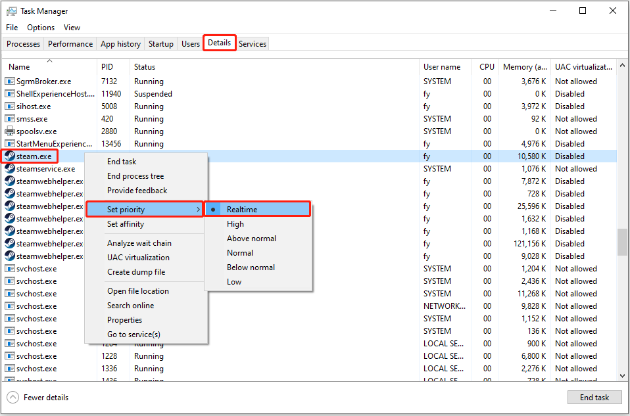Expand the Set priority submenu
This screenshot has width=630, height=416.
tap(145, 209)
